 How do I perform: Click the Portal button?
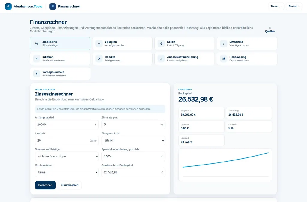[294, 7]
